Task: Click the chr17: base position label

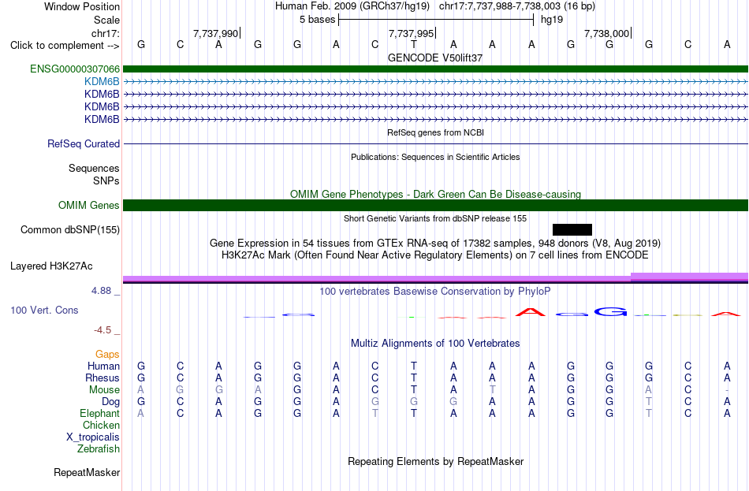Action: pos(106,33)
